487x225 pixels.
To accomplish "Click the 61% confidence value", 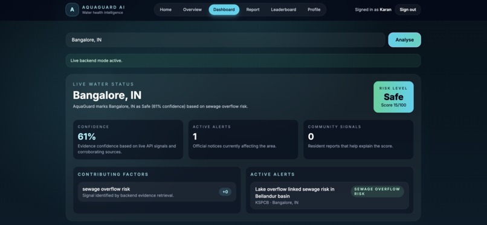I will click(86, 136).
